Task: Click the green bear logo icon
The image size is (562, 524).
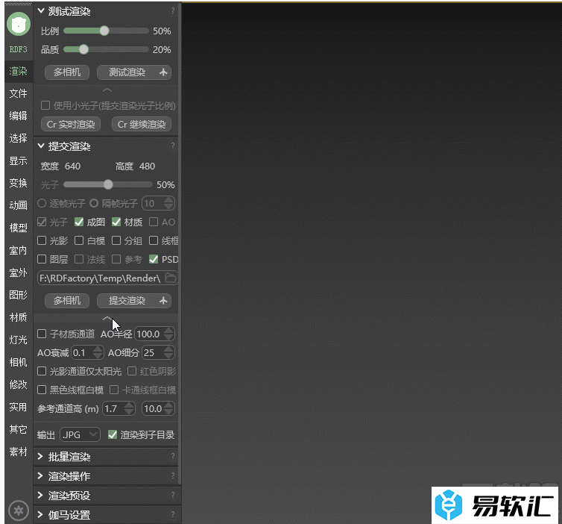Action: click(x=19, y=24)
